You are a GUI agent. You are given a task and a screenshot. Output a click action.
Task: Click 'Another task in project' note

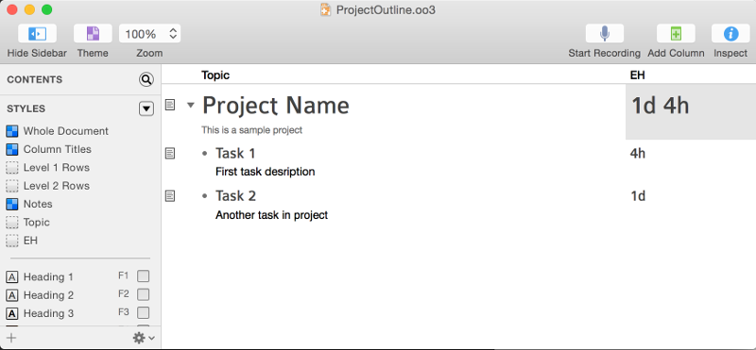271,215
